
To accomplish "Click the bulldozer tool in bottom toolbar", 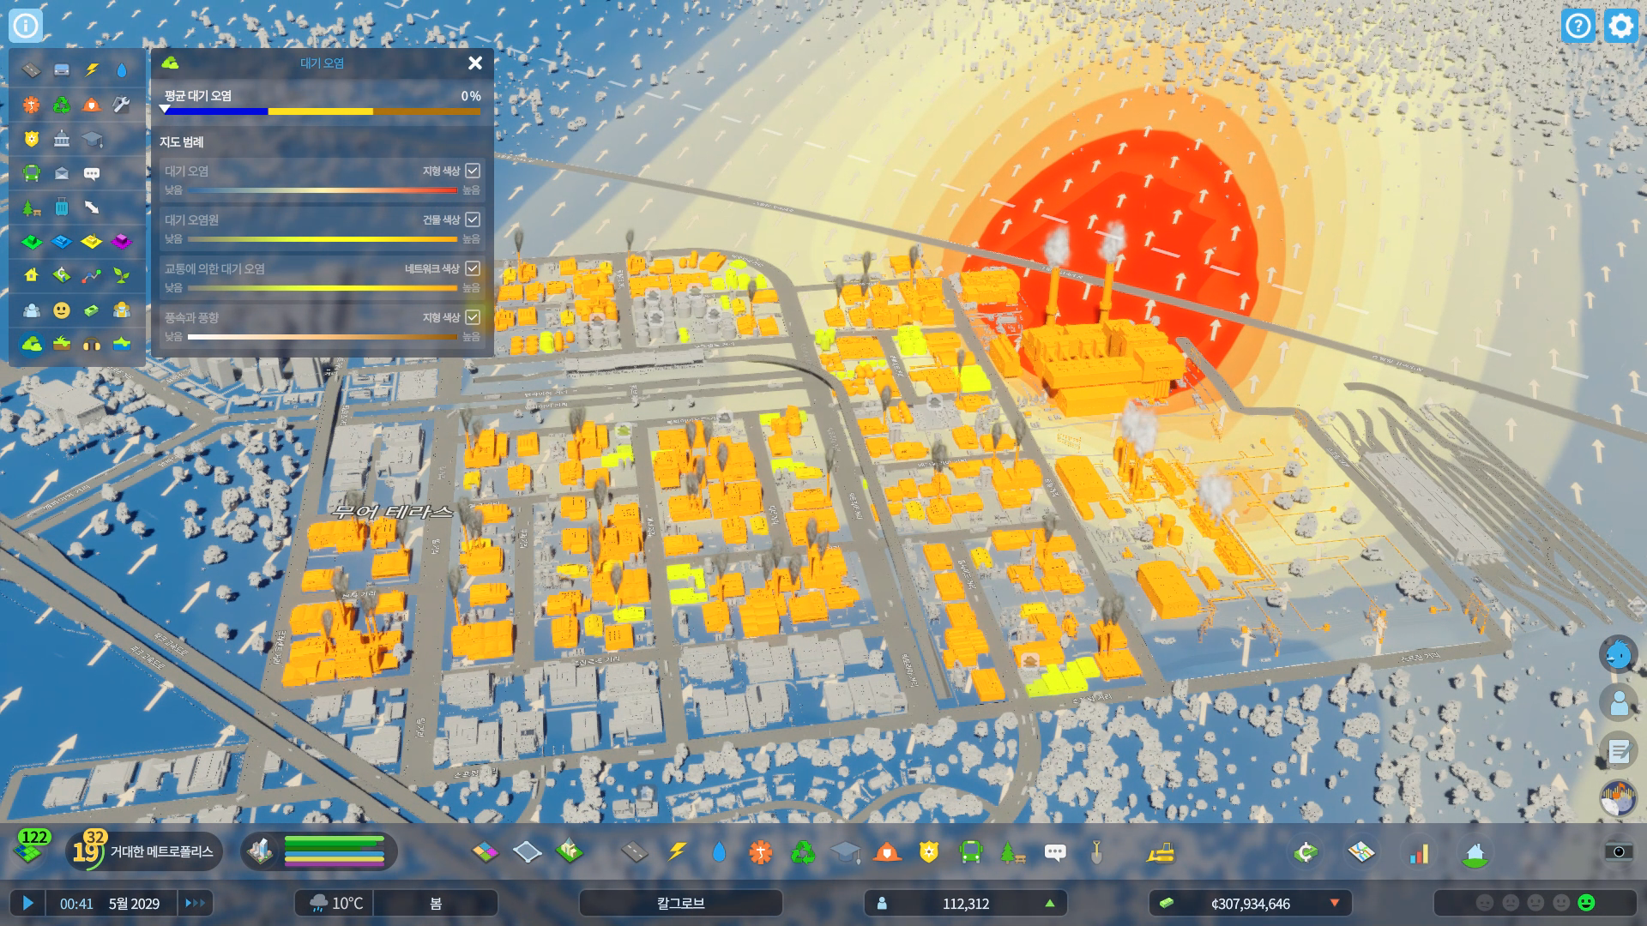I will tap(1160, 852).
